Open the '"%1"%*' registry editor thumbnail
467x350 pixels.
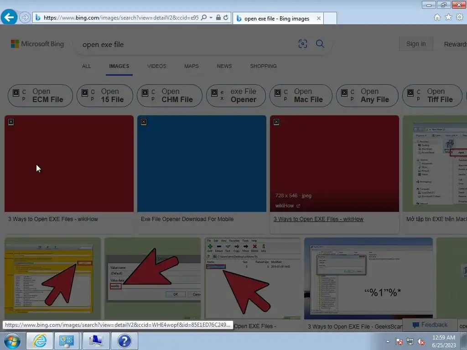click(368, 278)
